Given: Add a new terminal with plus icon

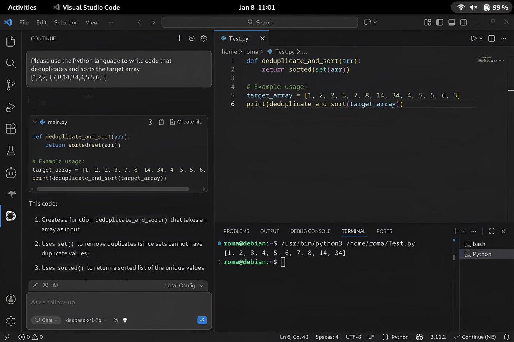Looking at the screenshot, I should click(456, 231).
